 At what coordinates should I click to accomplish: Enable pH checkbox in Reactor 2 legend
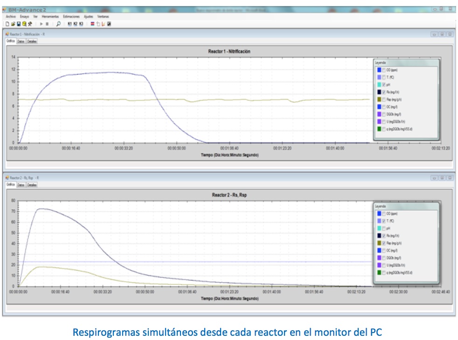384,228
